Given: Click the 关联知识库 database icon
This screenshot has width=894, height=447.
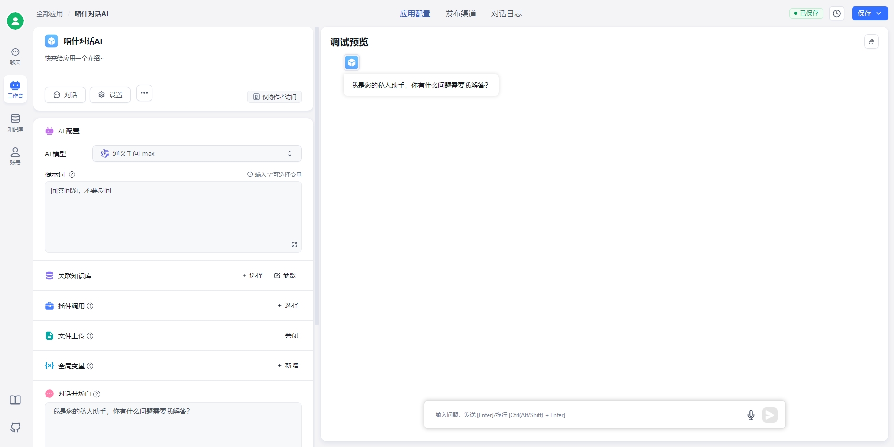Looking at the screenshot, I should (x=50, y=275).
